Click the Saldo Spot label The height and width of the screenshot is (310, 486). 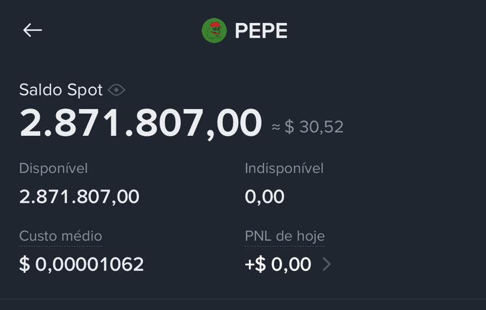(61, 90)
